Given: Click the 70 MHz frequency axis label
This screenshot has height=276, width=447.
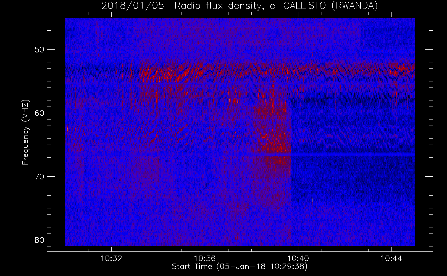Looking at the screenshot, I should tap(40, 176).
